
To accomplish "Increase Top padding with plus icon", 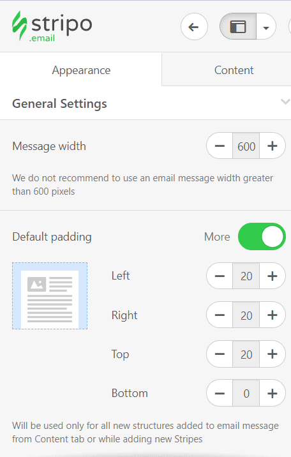I will click(272, 354).
